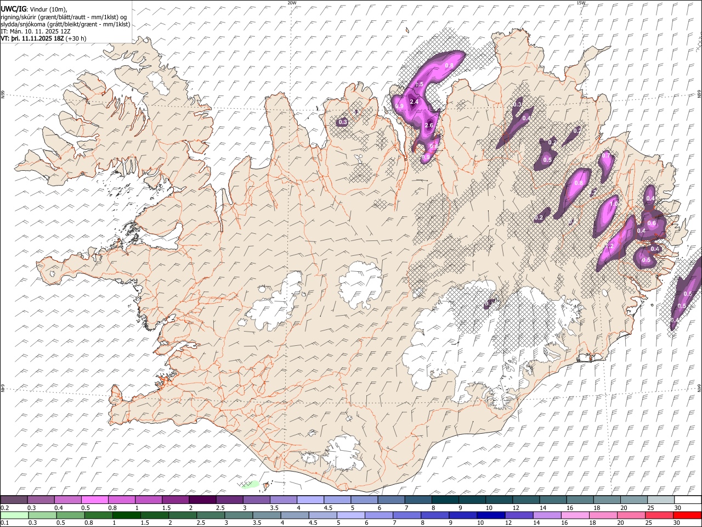Click the bright red swatch starting at 30 in the lower legend

click(x=687, y=515)
